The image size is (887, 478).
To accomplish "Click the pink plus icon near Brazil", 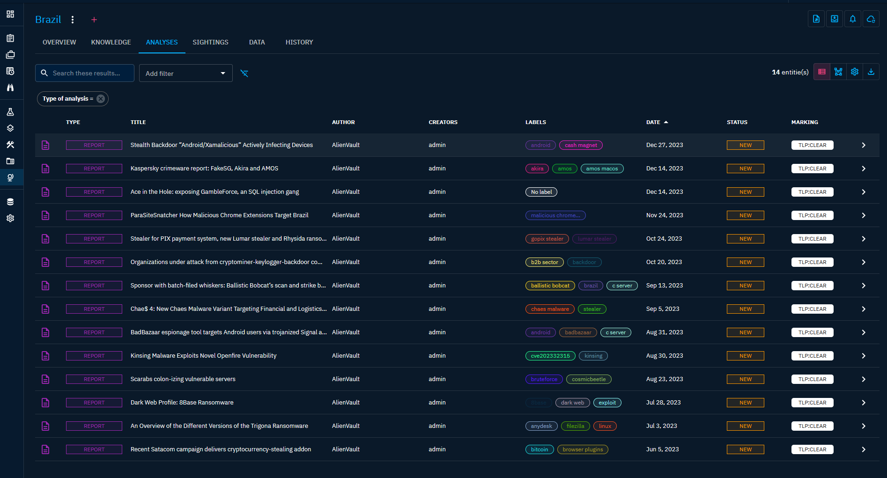I will pyautogui.click(x=94, y=20).
